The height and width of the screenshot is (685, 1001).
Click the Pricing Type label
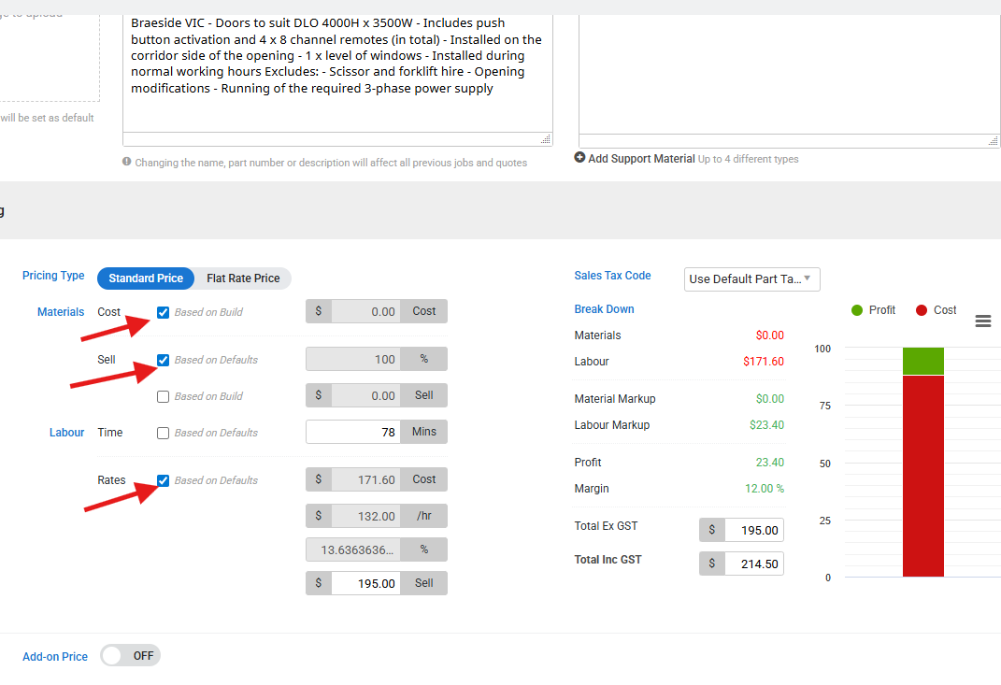pos(53,275)
